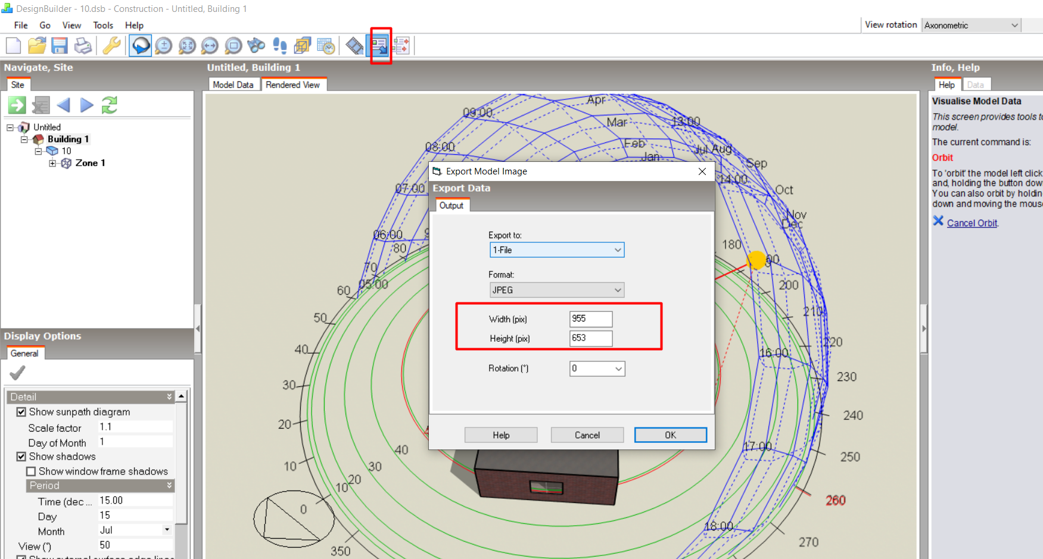
Task: Click the Export image toolbar icon
Action: coord(379,46)
